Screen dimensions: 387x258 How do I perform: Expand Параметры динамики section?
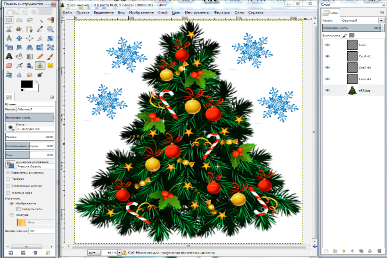8,173
